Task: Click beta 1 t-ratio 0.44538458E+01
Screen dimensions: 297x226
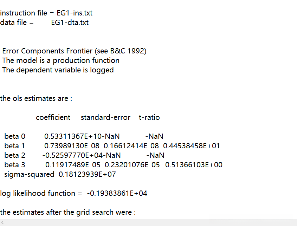Action: (x=192, y=146)
